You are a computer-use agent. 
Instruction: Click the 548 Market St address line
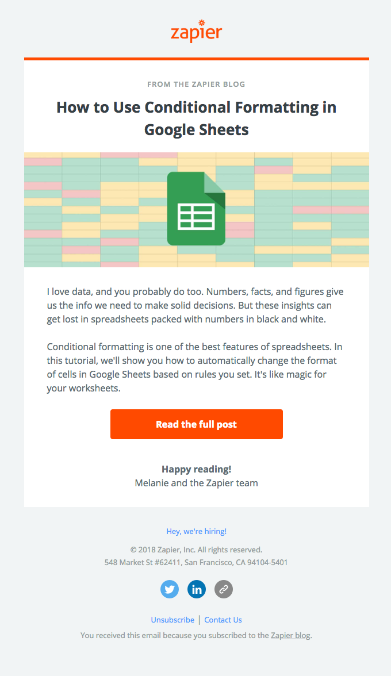pos(196,562)
